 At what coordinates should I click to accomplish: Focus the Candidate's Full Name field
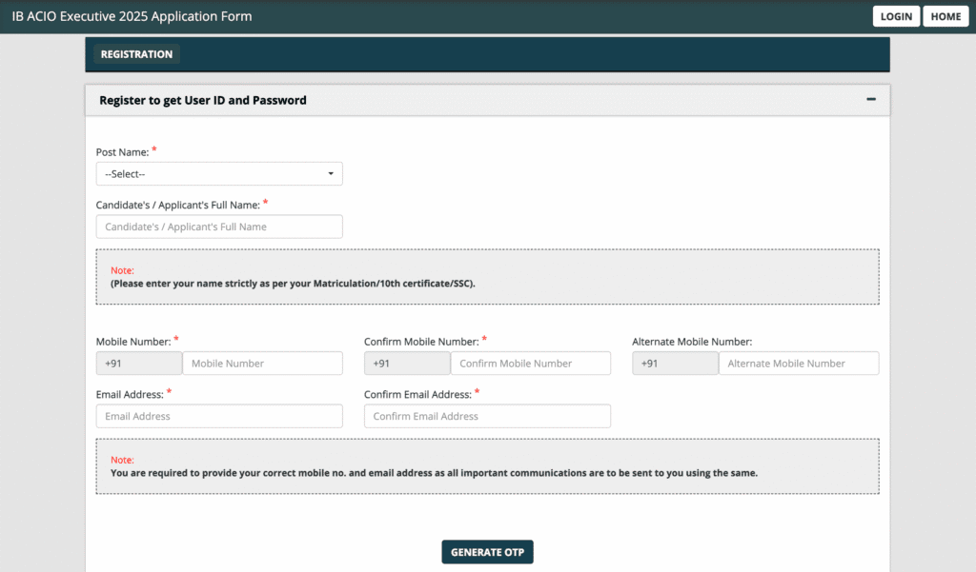[218, 227]
